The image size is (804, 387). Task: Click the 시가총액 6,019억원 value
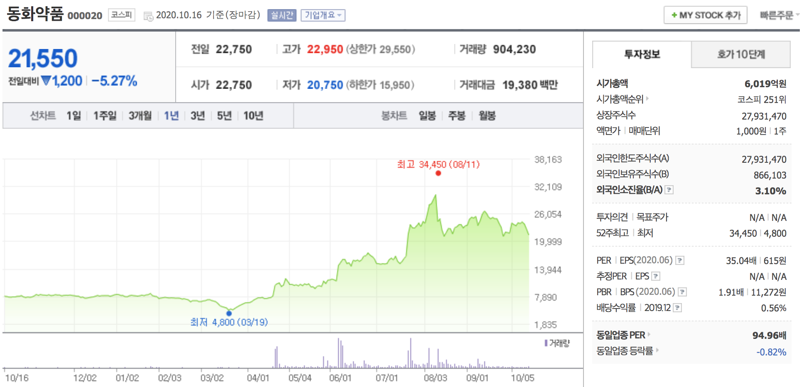[765, 84]
